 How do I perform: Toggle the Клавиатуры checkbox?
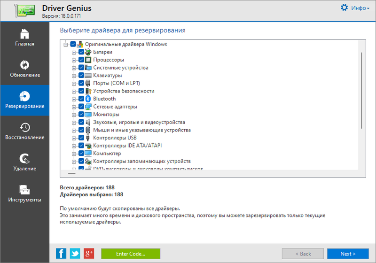[x=81, y=76]
